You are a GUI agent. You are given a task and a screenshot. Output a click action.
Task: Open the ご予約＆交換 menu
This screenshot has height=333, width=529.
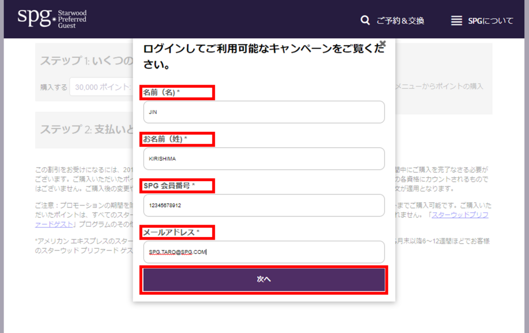[x=400, y=21]
